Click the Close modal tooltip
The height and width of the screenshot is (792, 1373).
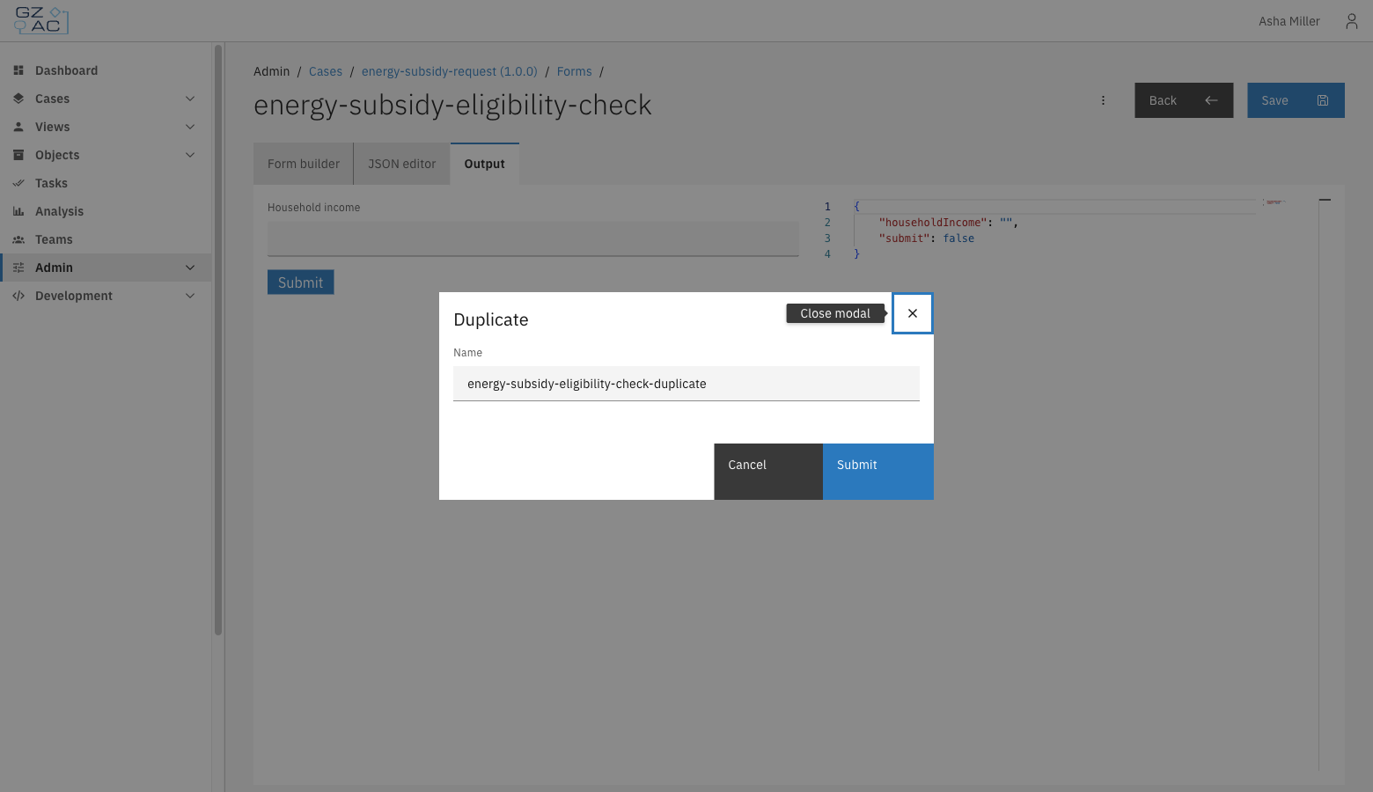tap(835, 313)
